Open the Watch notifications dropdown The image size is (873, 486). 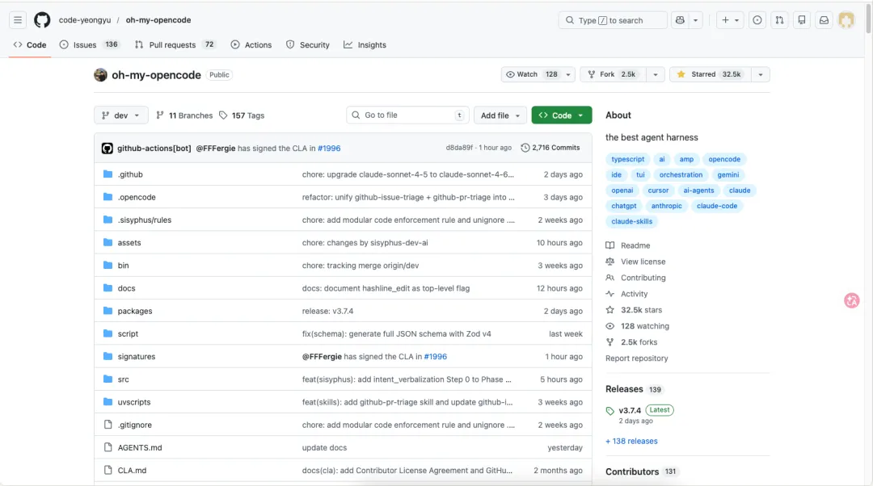[x=538, y=74]
